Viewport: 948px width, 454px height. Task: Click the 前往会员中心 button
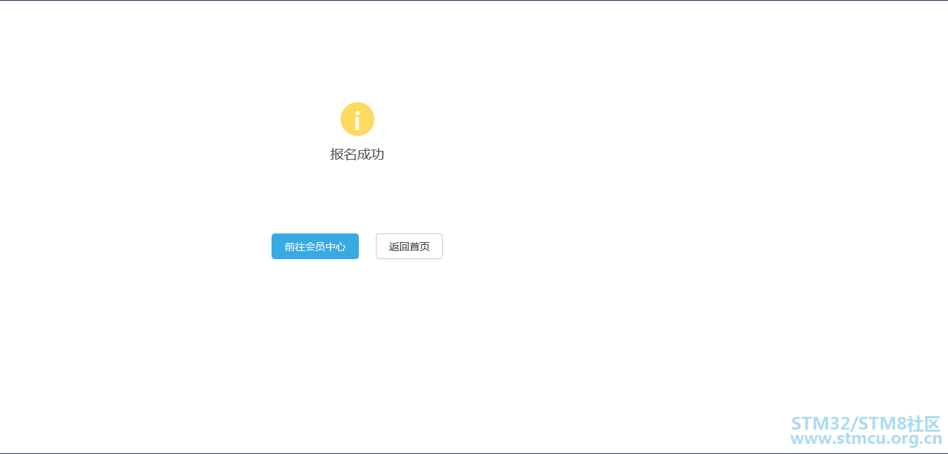(315, 246)
